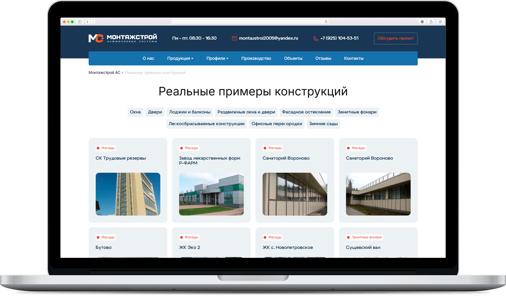This screenshot has height=296, width=506.
Task: Open Завод лекарственных форм Р-ФАРМ title
Action: click(x=210, y=160)
